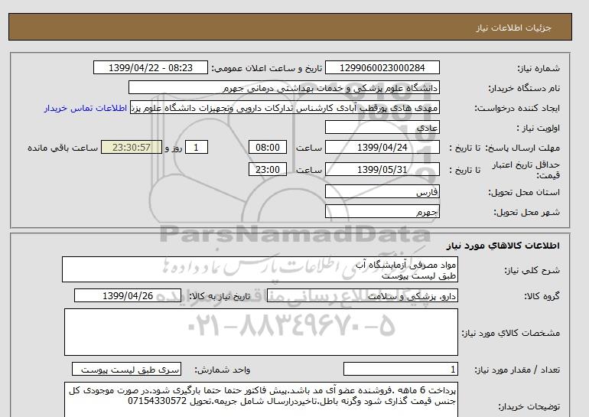The height and width of the screenshot is (417, 589).
Task: Click the text ساعت باقی مانده
Action: click(63, 148)
